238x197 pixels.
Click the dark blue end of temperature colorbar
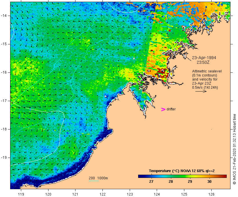(141, 176)
